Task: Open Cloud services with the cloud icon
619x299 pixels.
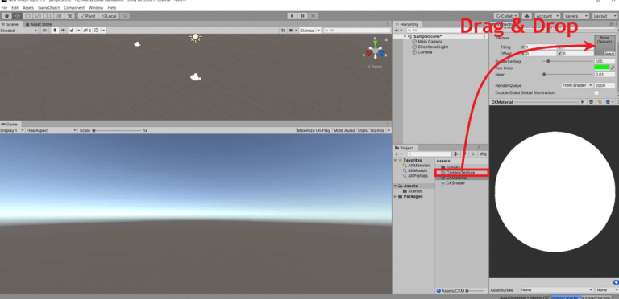Action: 526,16
